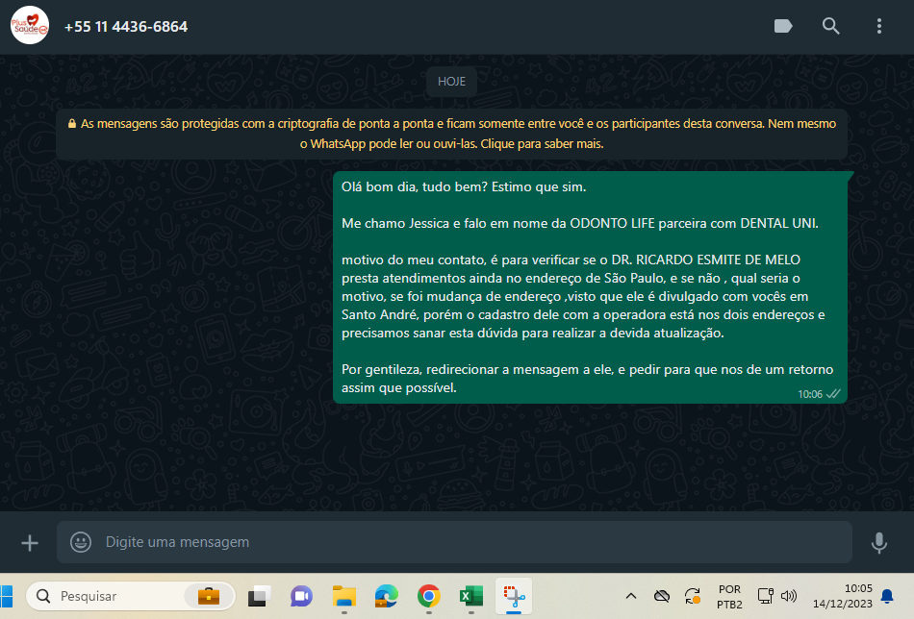The image size is (914, 619).
Task: Open network settings from the tray
Action: [x=766, y=596]
